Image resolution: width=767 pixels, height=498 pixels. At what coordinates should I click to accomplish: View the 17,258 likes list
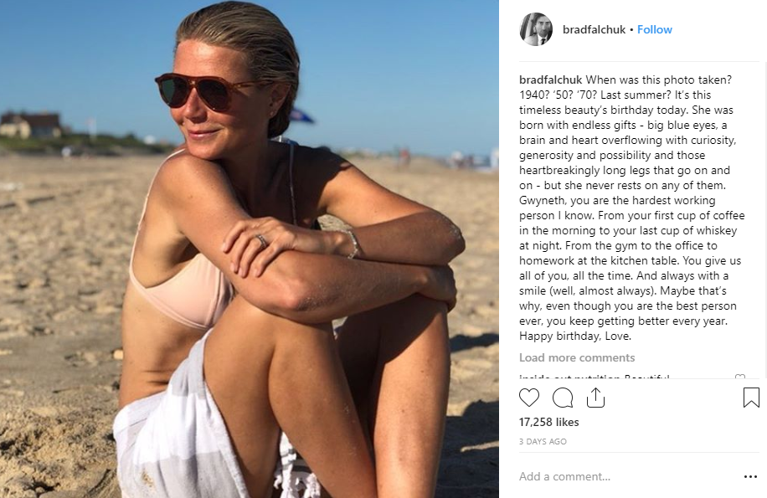[x=548, y=422]
